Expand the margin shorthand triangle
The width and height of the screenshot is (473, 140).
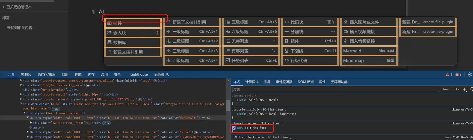coord(251,128)
